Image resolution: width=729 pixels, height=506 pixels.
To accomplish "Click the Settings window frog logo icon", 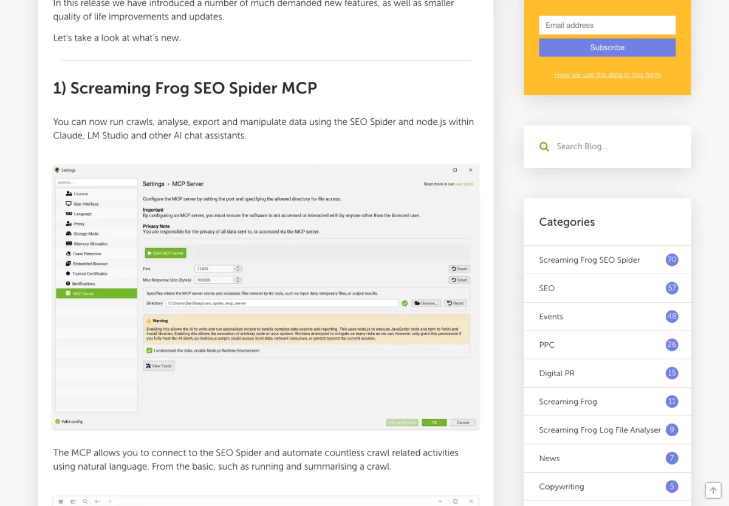I will click(x=57, y=170).
